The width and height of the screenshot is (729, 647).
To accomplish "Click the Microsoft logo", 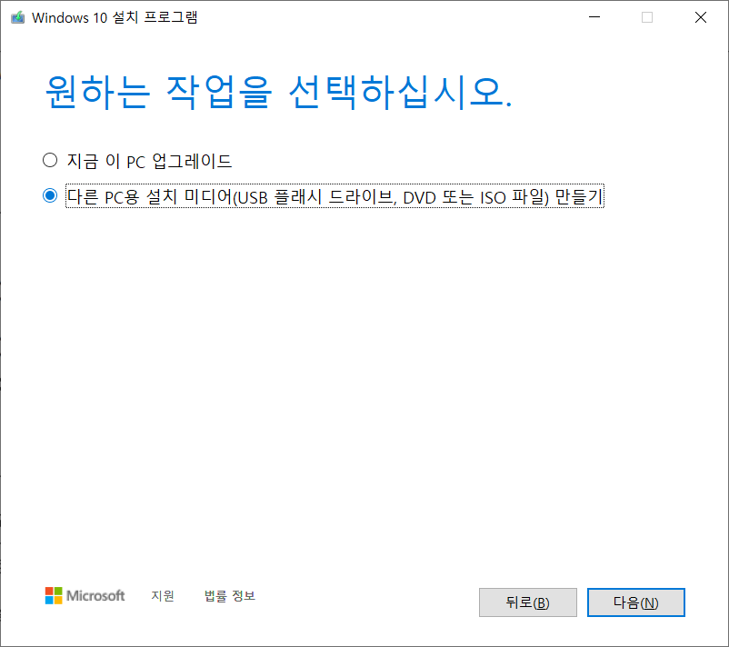I will [85, 595].
